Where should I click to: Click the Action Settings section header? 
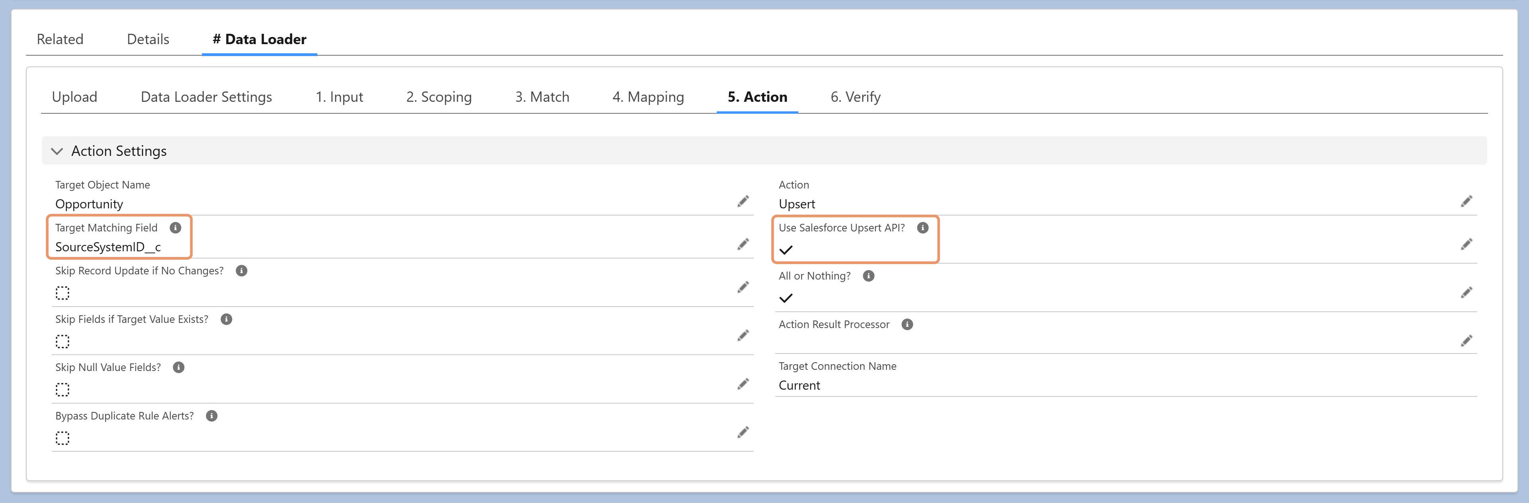[764, 150]
